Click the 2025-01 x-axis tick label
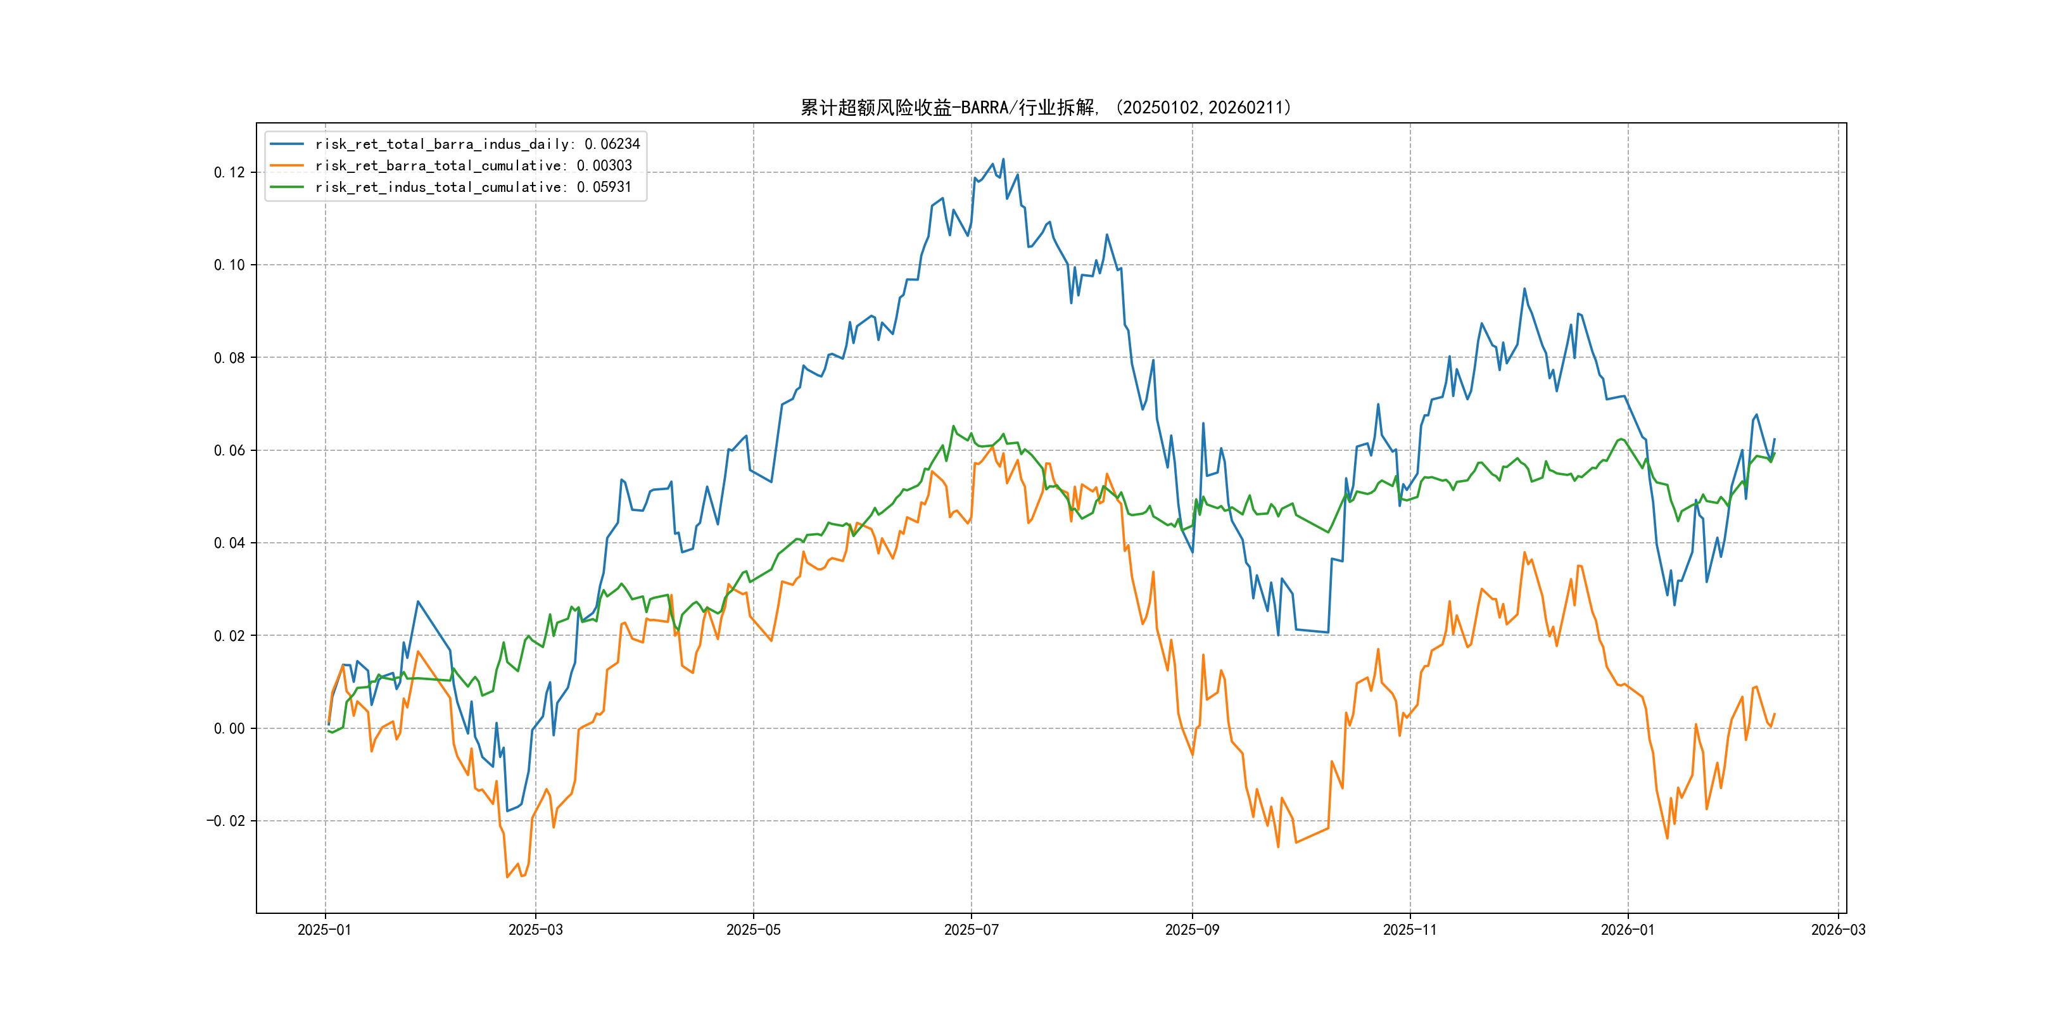 pos(324,930)
